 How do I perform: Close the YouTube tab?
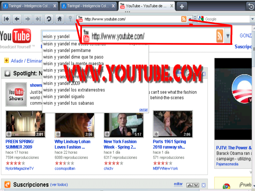(171, 6)
